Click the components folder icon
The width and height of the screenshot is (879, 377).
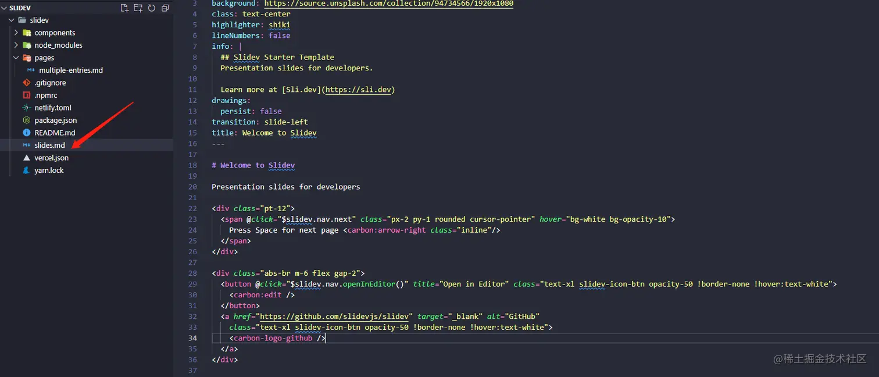point(27,33)
